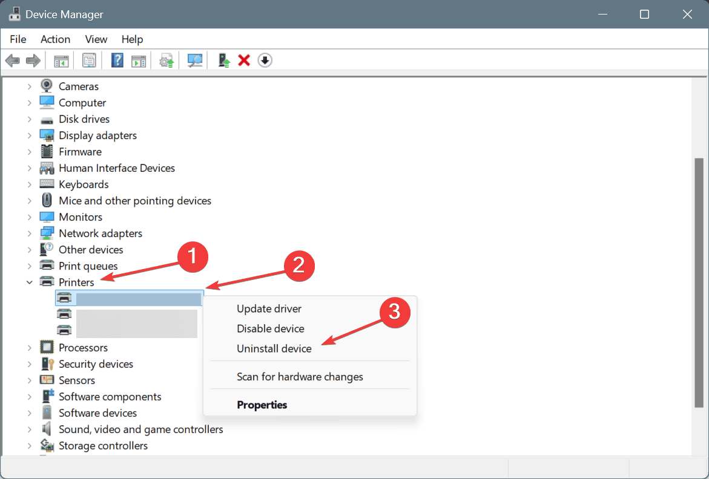Click the red X Uninstall device icon
Viewport: 709px width, 479px height.
pyautogui.click(x=244, y=60)
